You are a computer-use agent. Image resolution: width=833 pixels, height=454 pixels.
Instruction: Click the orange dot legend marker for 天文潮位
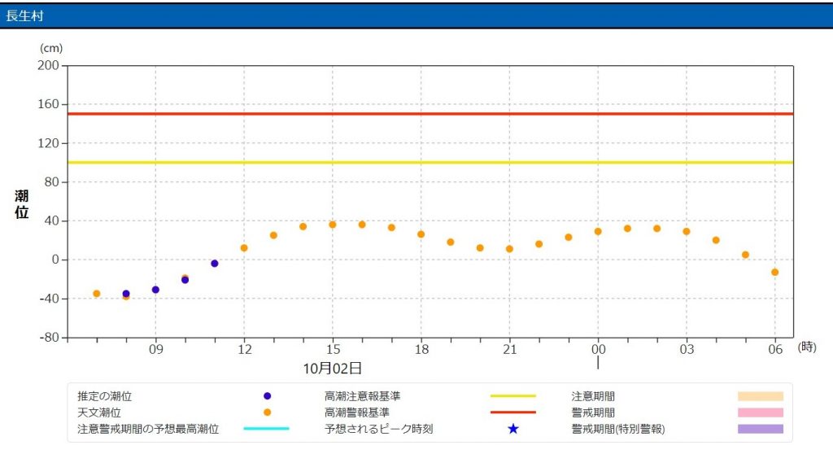pyautogui.click(x=267, y=413)
